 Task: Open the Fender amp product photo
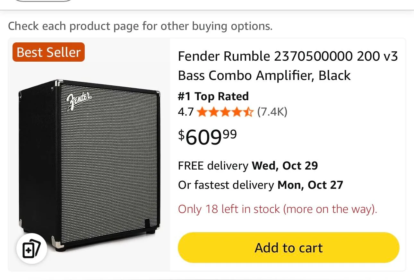coord(90,157)
